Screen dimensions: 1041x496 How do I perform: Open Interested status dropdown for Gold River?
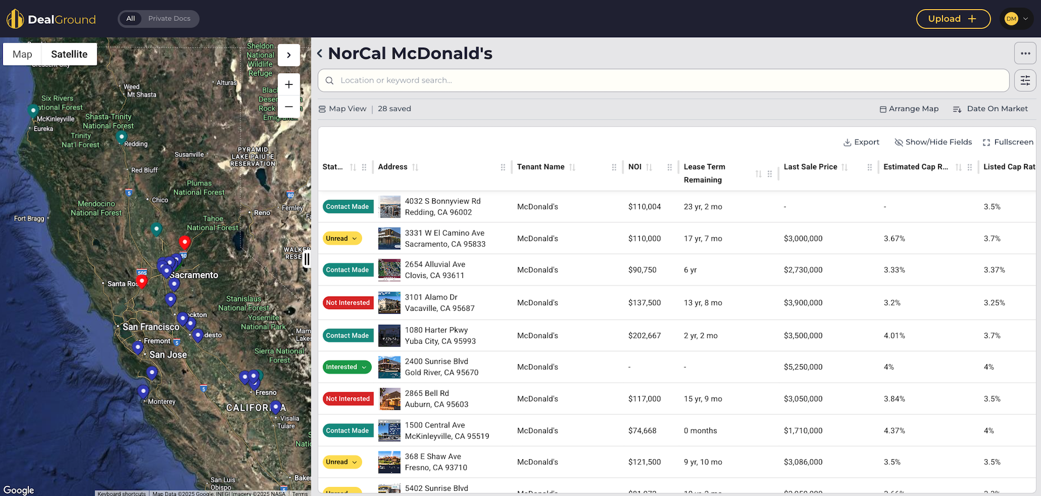click(x=347, y=367)
